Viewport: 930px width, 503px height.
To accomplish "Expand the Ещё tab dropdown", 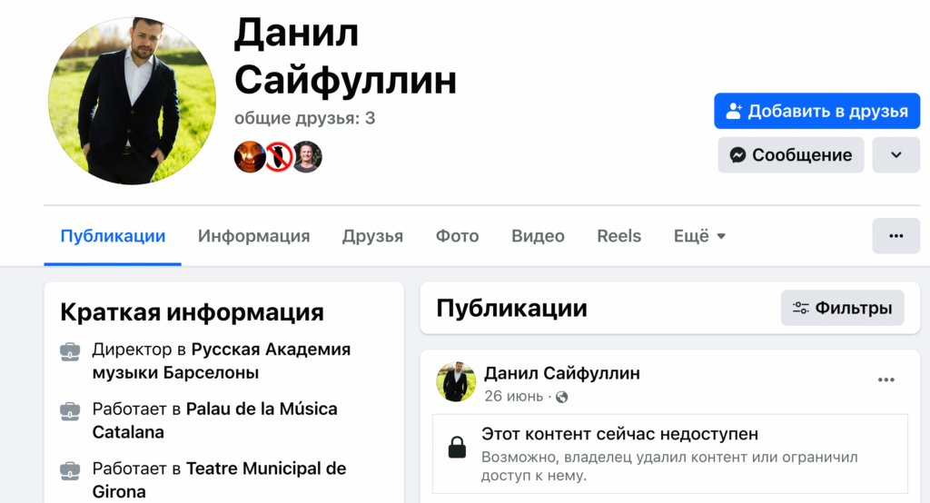I will (x=699, y=236).
